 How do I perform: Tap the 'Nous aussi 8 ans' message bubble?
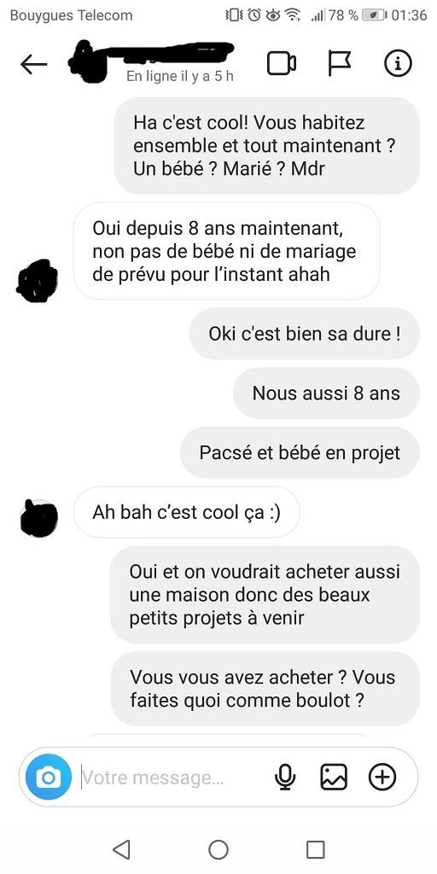326,393
